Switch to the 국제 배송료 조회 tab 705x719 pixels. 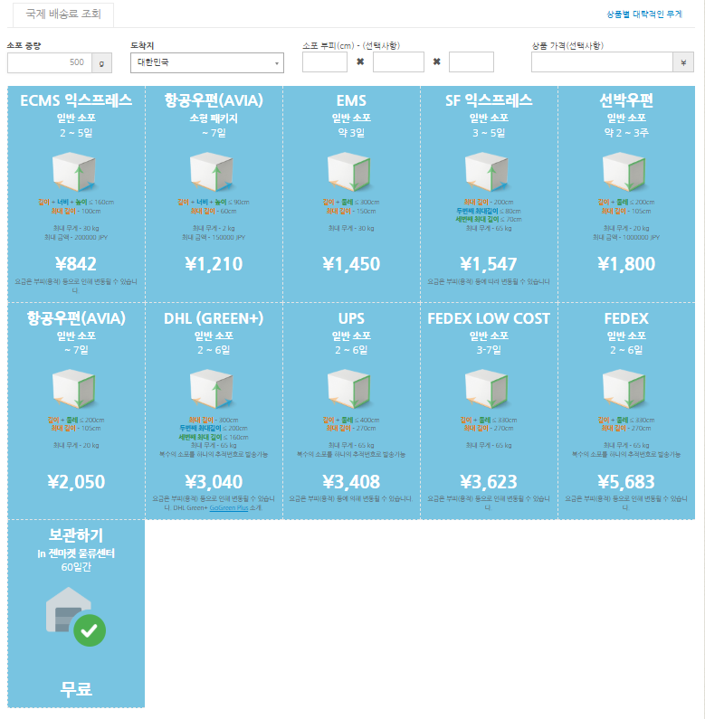pyautogui.click(x=63, y=14)
